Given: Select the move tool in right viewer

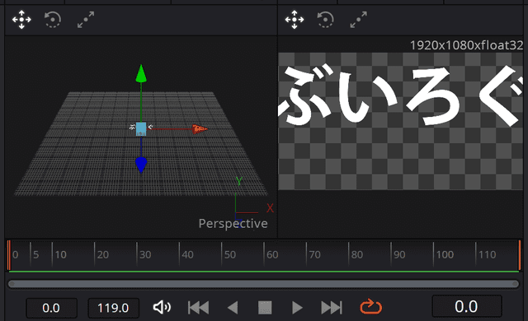Looking at the screenshot, I should (295, 20).
